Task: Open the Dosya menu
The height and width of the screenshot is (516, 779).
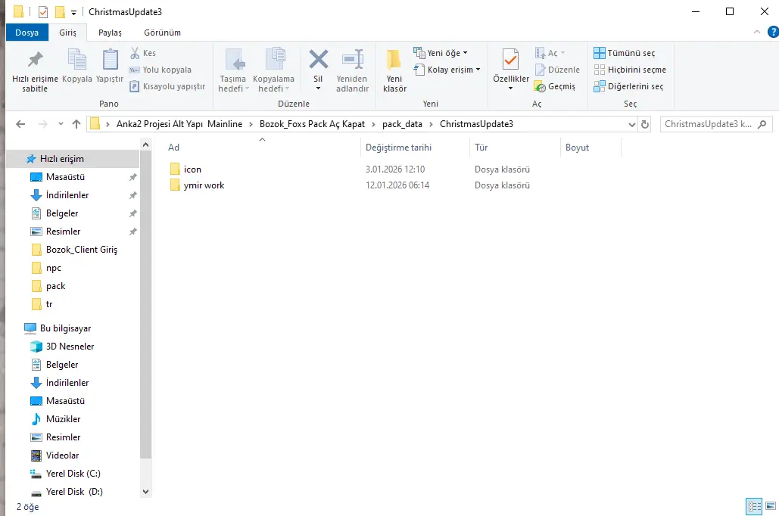Action: pyautogui.click(x=26, y=33)
